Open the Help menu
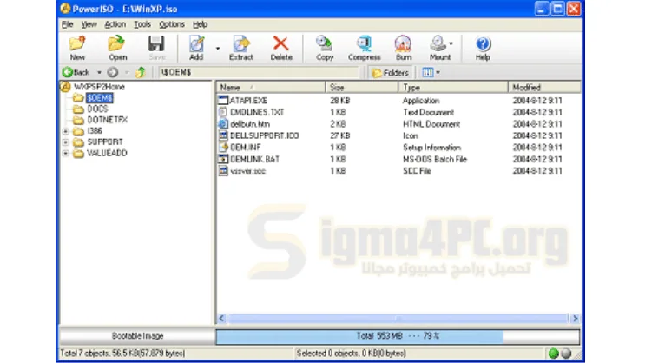Image resolution: width=645 pixels, height=363 pixels. pyautogui.click(x=200, y=24)
